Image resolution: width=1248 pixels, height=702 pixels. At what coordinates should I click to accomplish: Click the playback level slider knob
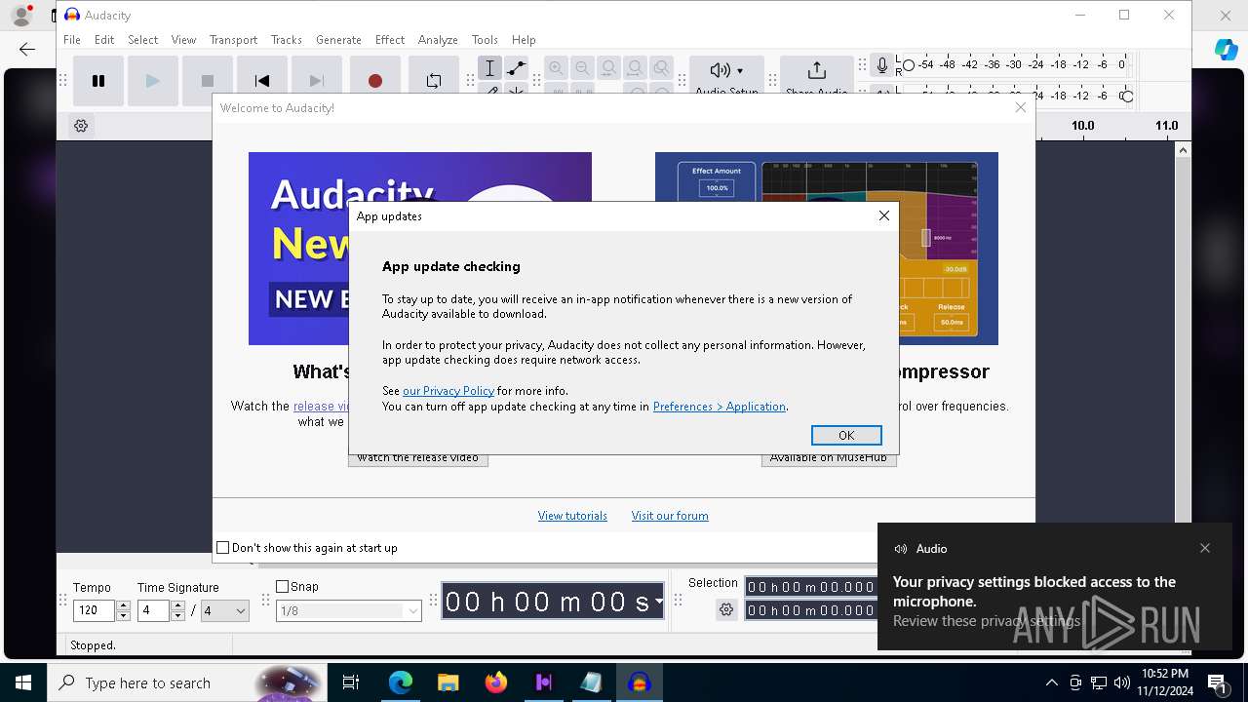1127,96
